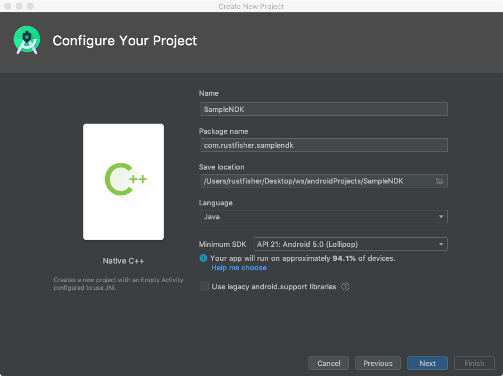
Task: Maximize the Create New Project window
Action: pos(30,7)
